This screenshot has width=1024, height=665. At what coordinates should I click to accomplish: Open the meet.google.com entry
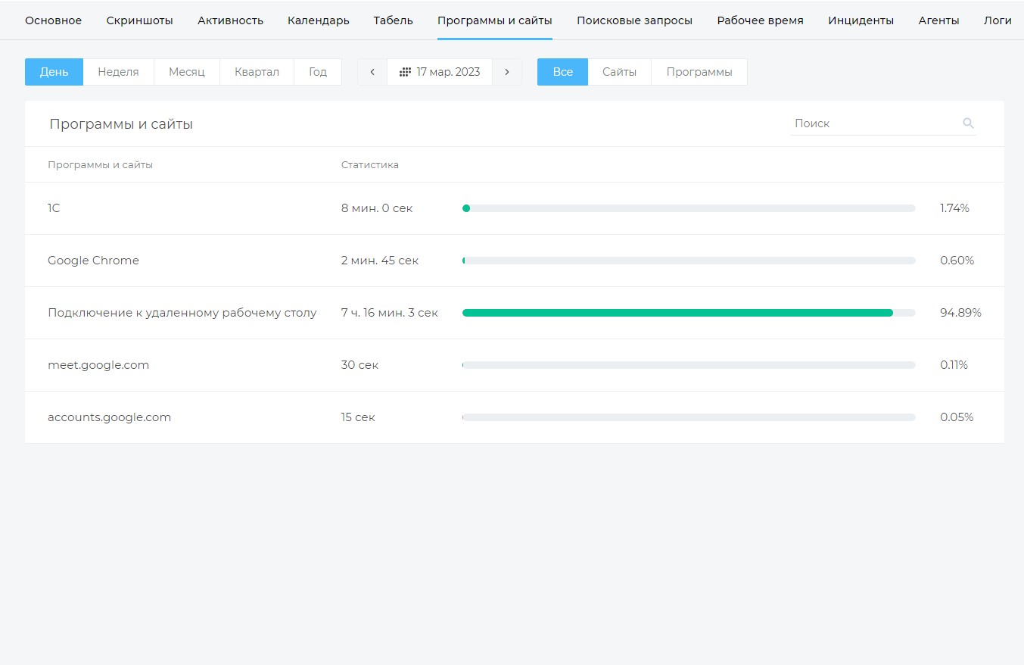(98, 365)
